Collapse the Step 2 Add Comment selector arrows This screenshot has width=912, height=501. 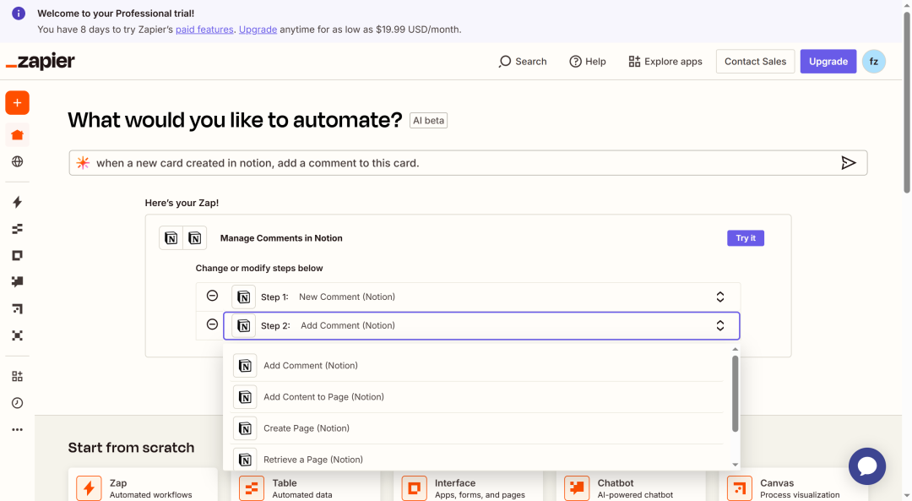(720, 326)
